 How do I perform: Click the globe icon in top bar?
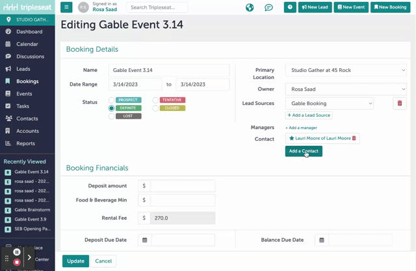coord(250,8)
